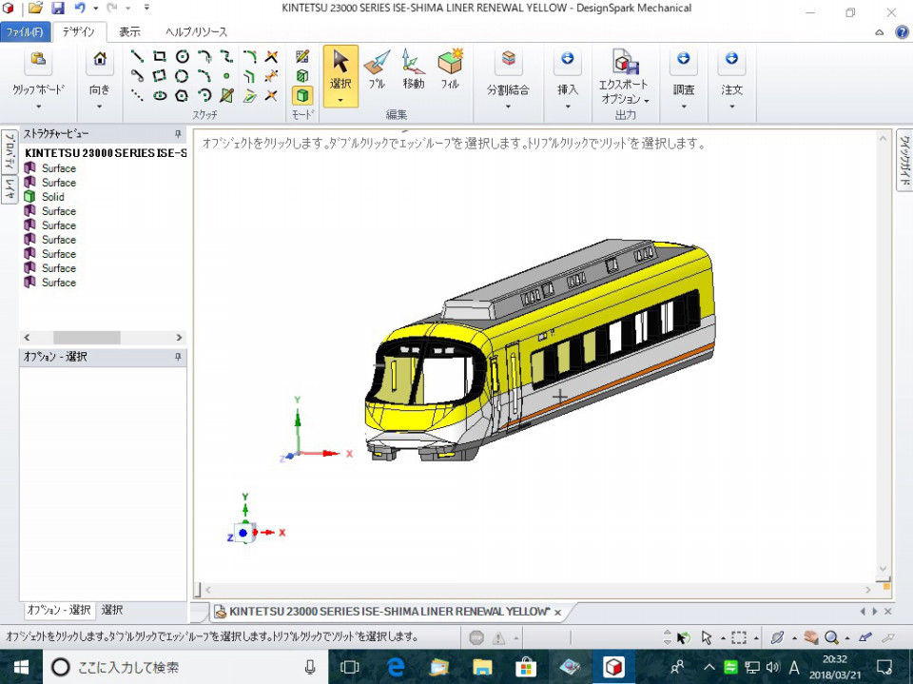This screenshot has width=913, height=684.
Task: Select the Swept Arc sketch tool
Action: click(204, 76)
